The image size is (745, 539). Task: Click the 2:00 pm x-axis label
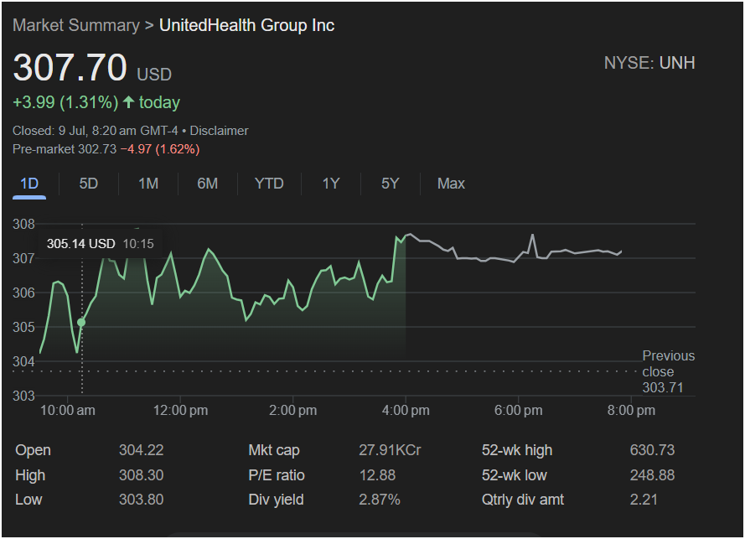292,410
